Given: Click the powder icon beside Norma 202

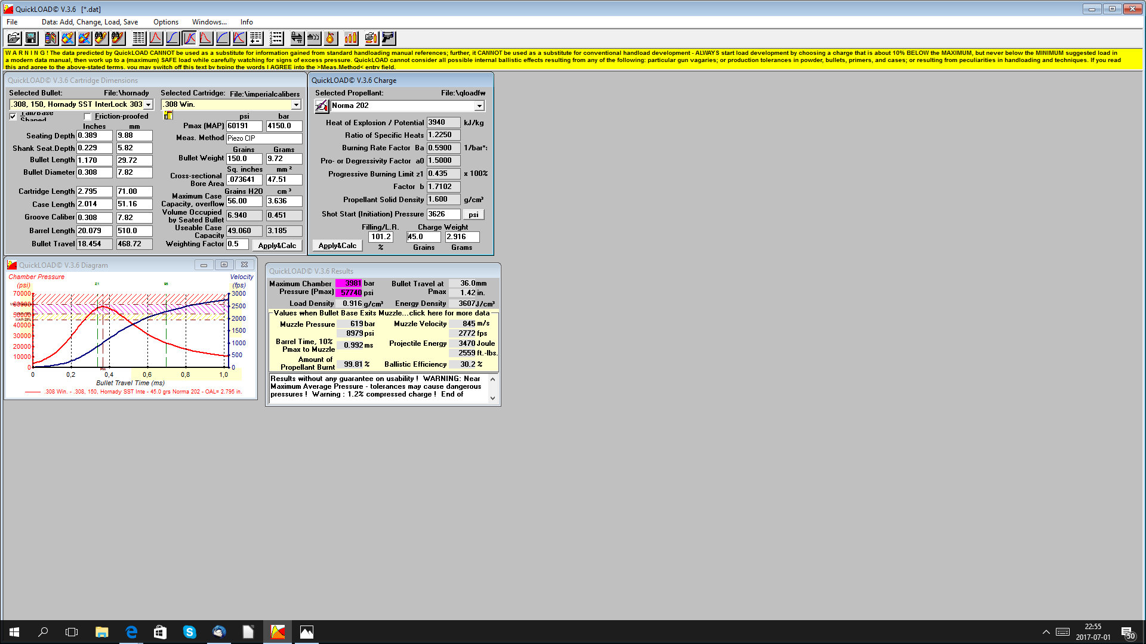Looking at the screenshot, I should pos(321,106).
